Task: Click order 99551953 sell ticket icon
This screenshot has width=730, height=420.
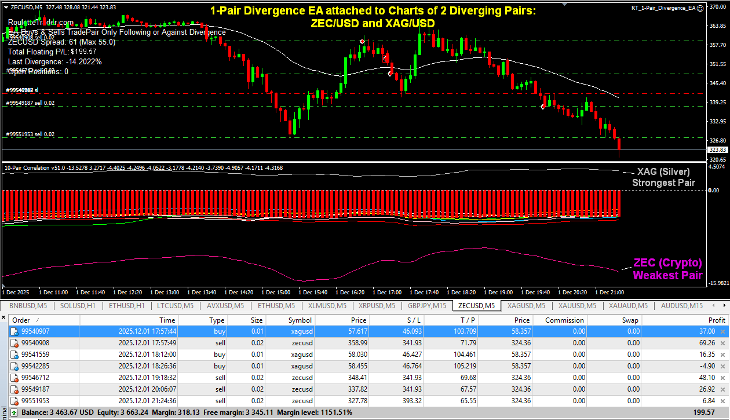Action: click(x=14, y=401)
